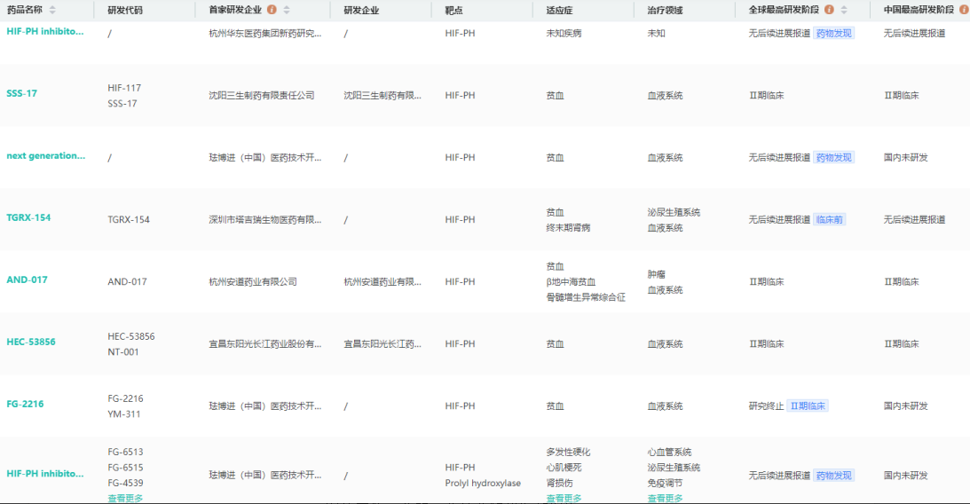The height and width of the screenshot is (504, 970).
Task: Open the TGRX-154 drug name link
Action: 28,217
